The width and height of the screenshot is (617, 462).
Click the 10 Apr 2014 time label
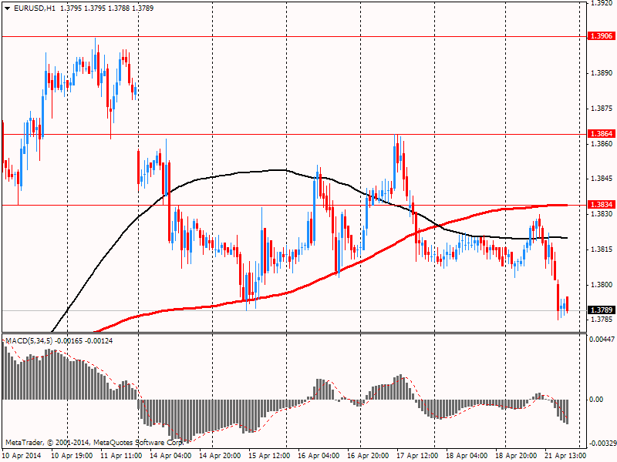[22, 456]
